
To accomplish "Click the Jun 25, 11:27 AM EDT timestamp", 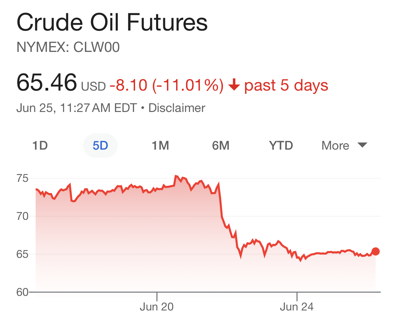I will click(76, 108).
